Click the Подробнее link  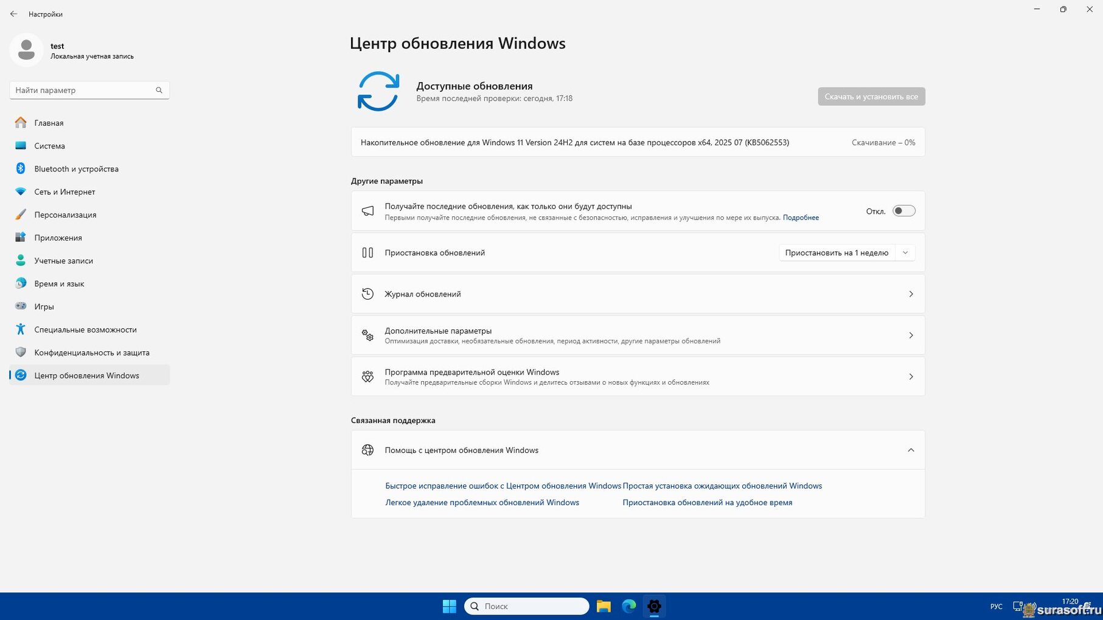point(801,218)
